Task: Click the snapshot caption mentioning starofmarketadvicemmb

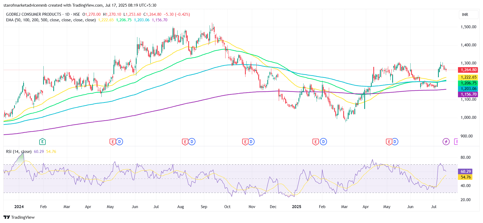Action: 80,5
